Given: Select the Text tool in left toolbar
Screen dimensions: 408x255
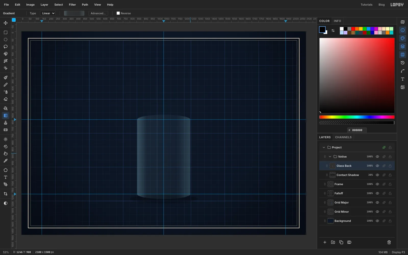Looking at the screenshot, I should [6, 177].
